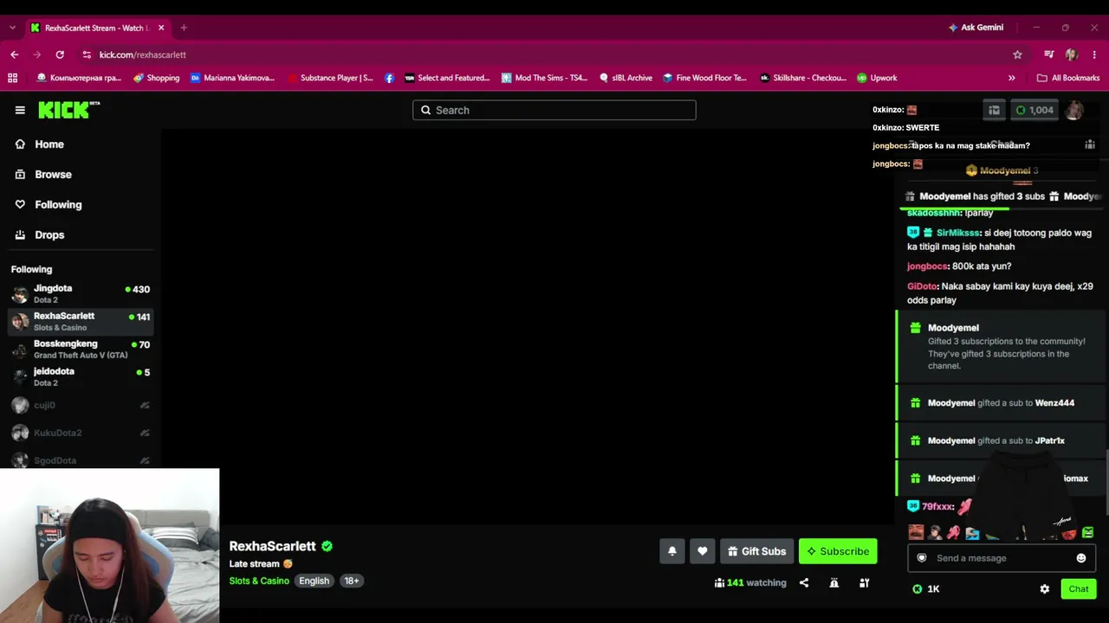This screenshot has height=623, width=1109.
Task: Click the icon right of report siren
Action: (864, 583)
